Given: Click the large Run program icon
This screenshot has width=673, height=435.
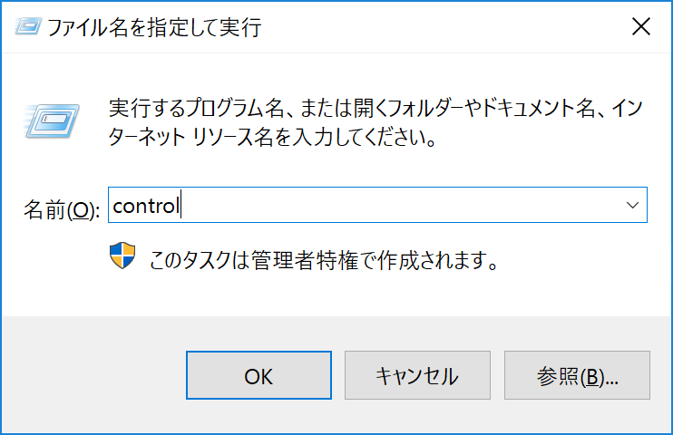Looking at the screenshot, I should (x=52, y=121).
